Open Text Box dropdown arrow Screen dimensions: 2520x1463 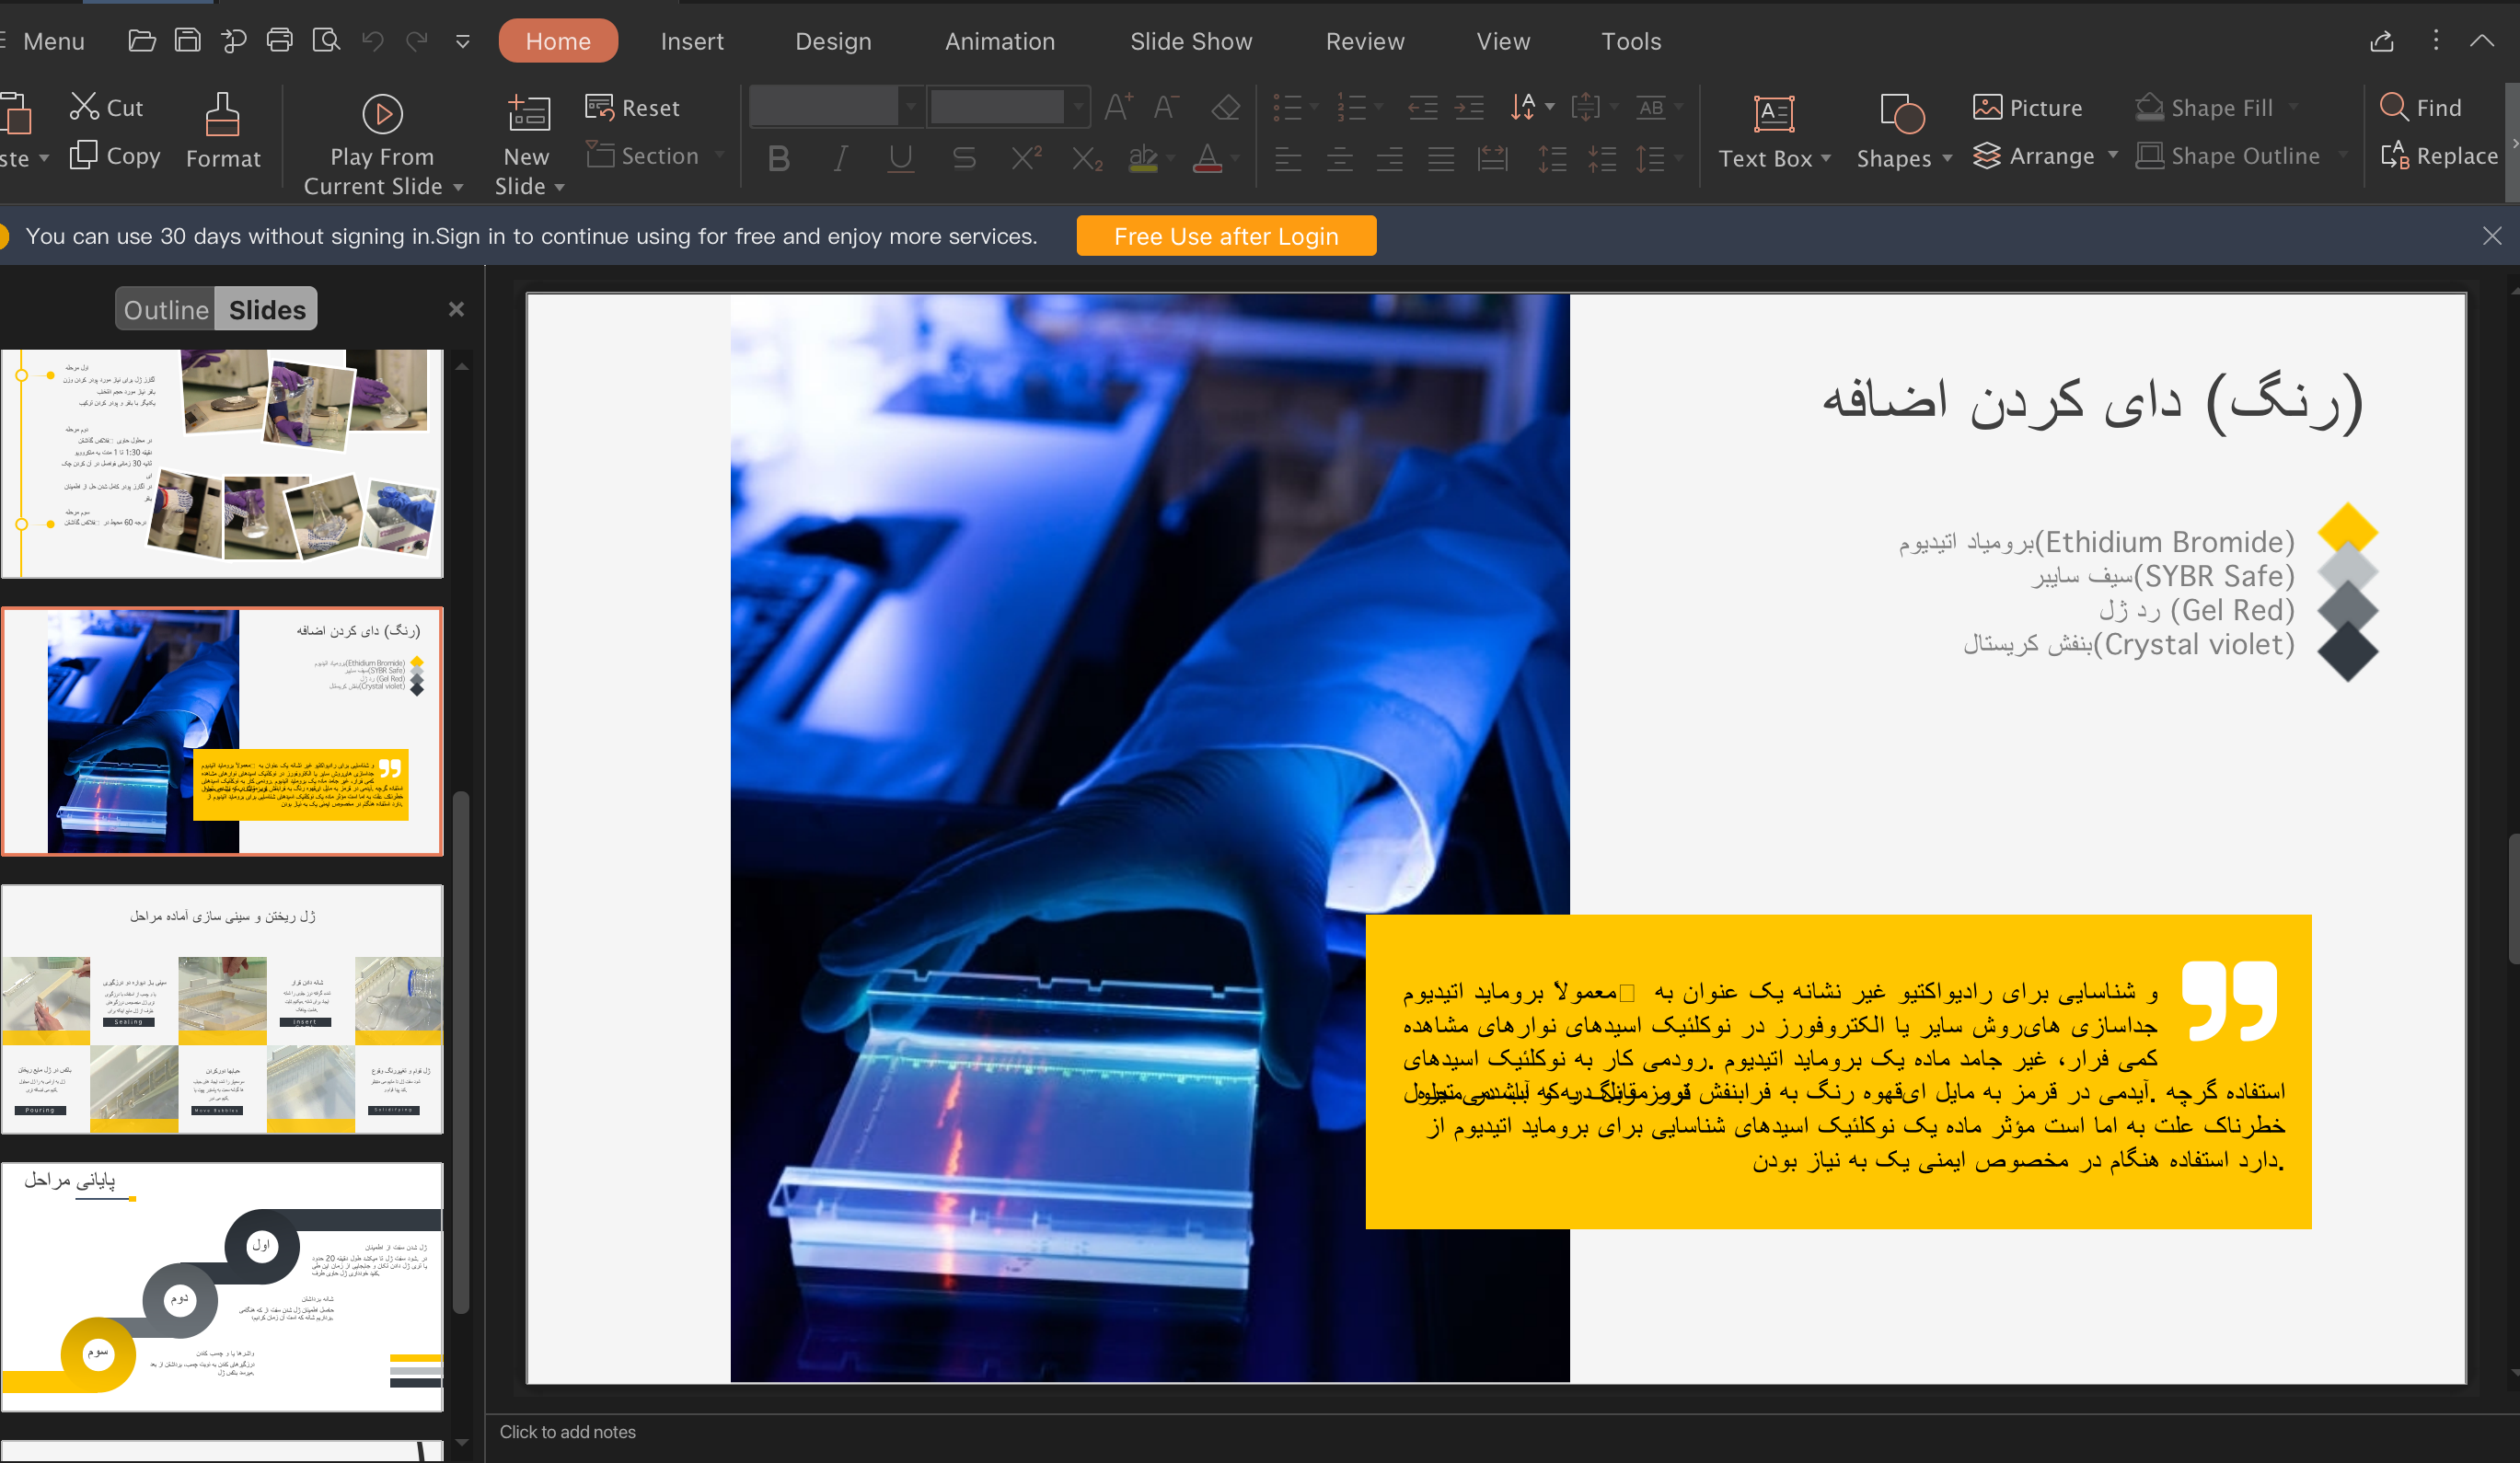click(1826, 158)
